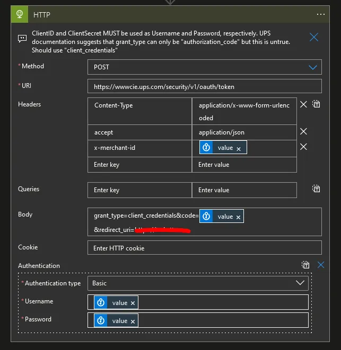Switch Authentication to text mode icon
The height and width of the screenshot is (350, 341).
click(305, 265)
